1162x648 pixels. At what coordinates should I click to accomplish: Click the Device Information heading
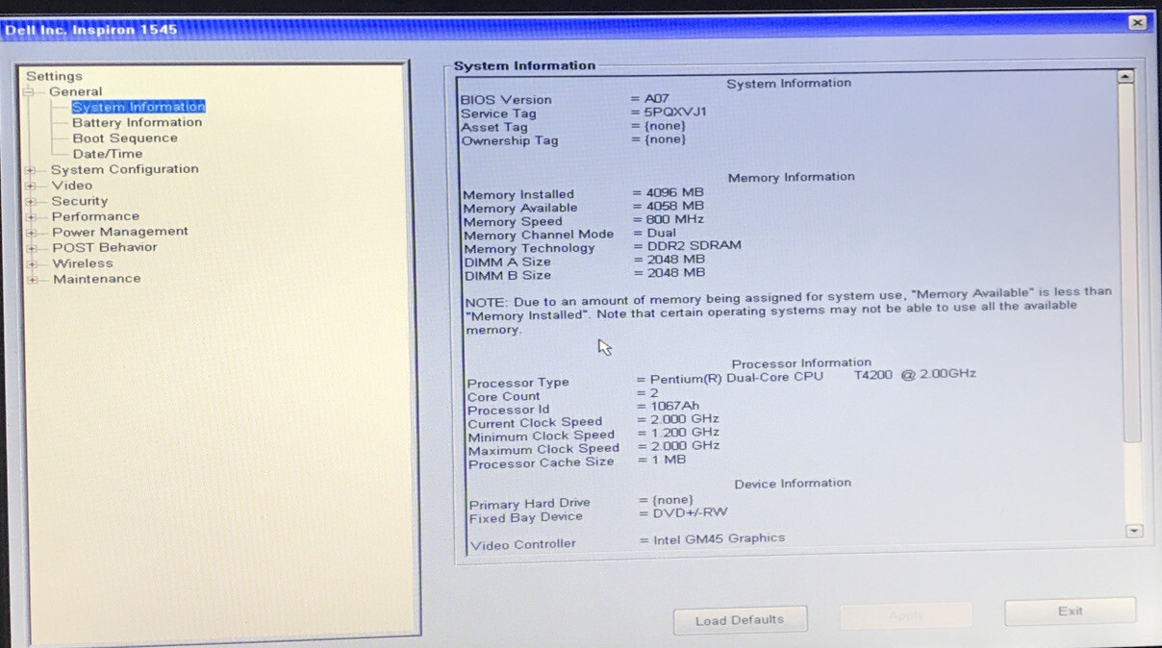click(793, 483)
